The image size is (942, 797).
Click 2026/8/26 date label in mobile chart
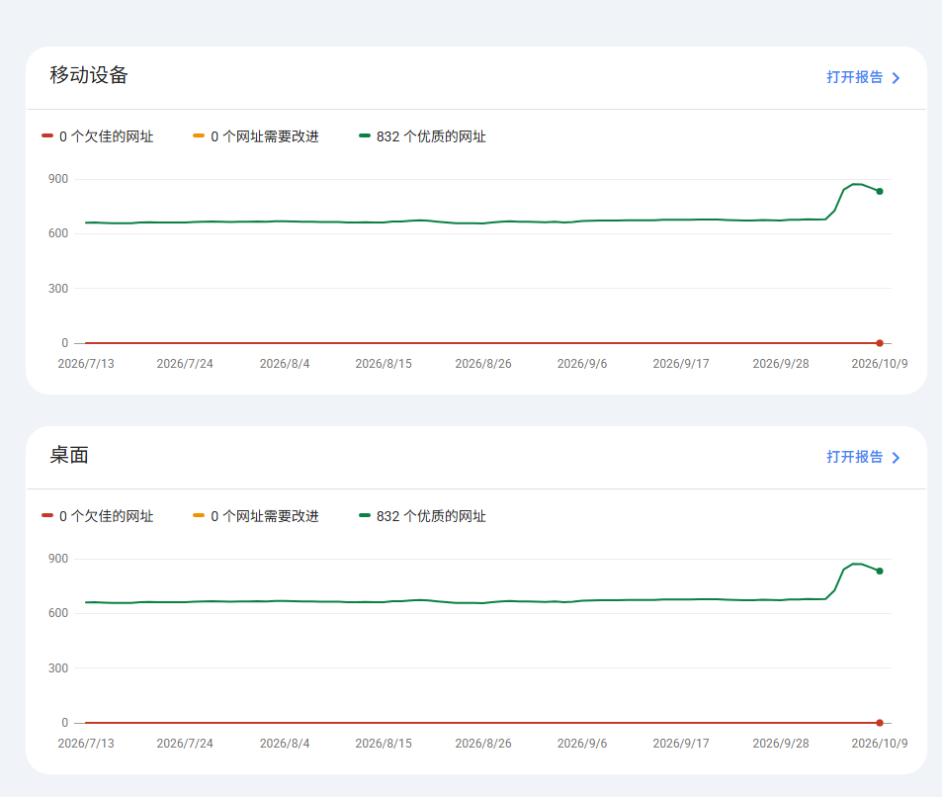pos(483,364)
